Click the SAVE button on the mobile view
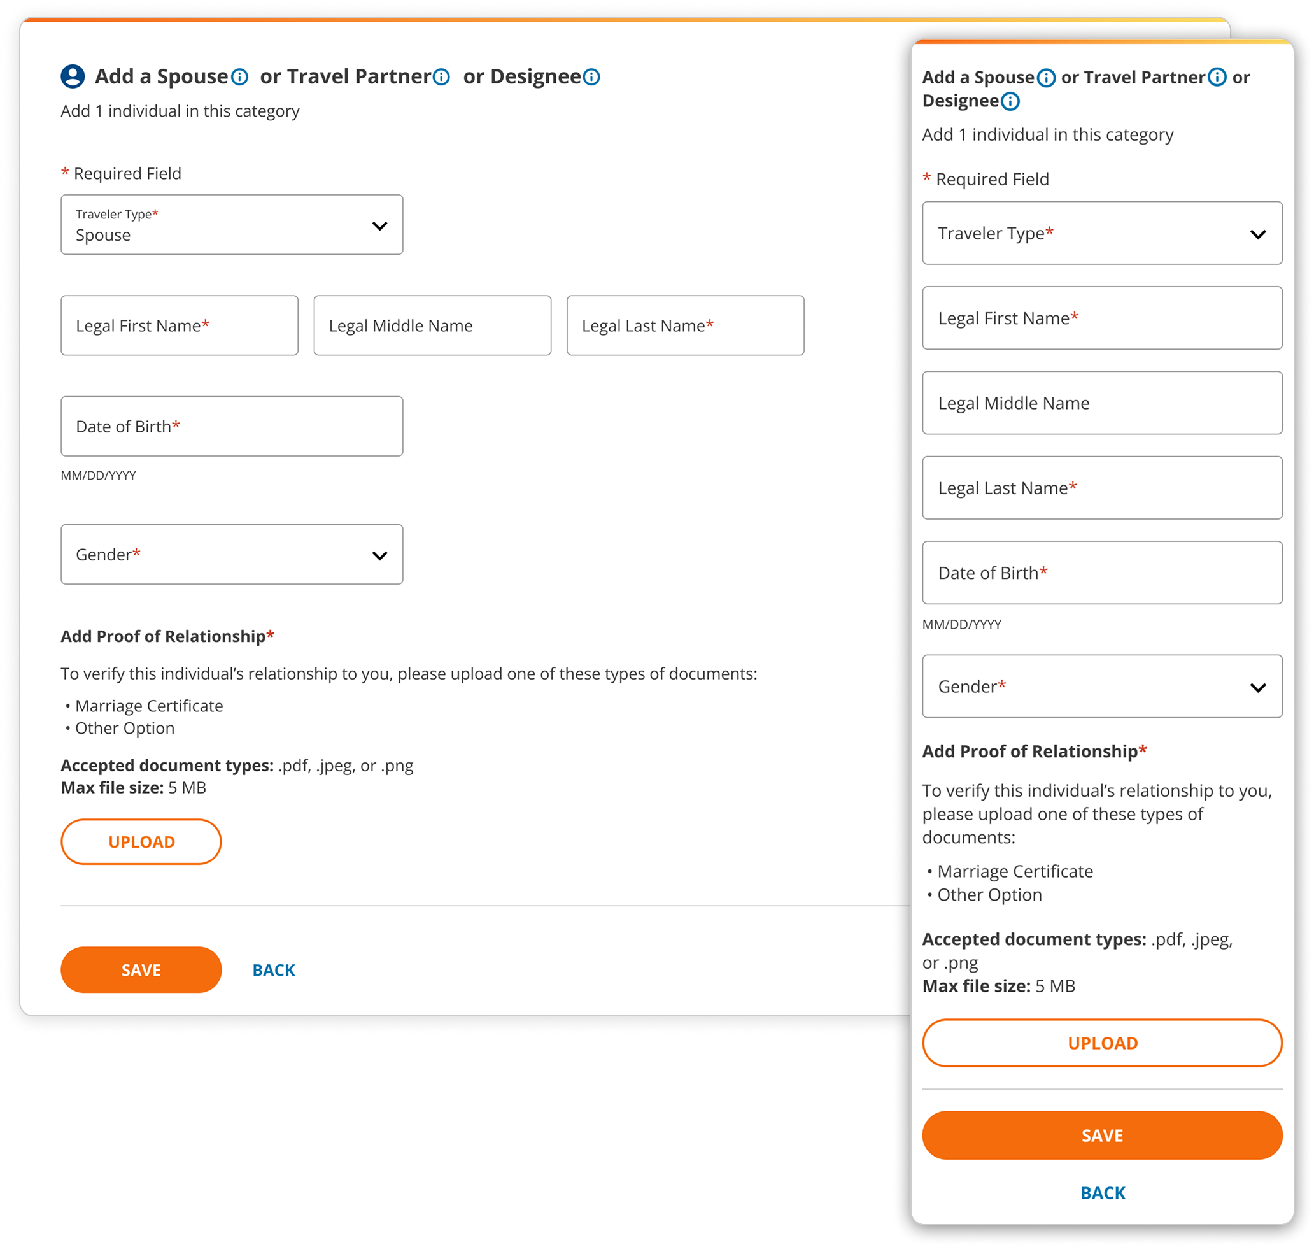The height and width of the screenshot is (1247, 1314). point(1101,1135)
